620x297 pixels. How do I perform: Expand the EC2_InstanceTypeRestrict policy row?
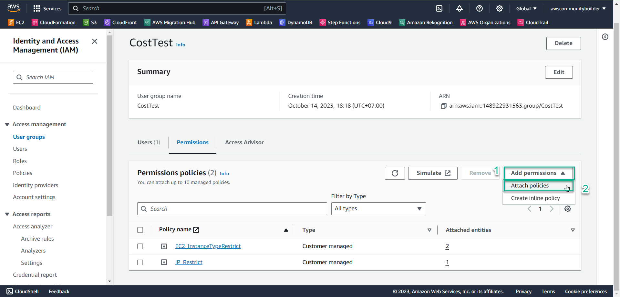point(164,246)
